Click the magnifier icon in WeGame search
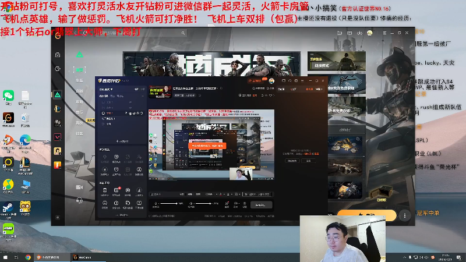 tap(183, 33)
